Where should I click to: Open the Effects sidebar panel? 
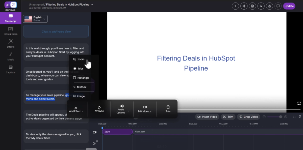point(11,44)
